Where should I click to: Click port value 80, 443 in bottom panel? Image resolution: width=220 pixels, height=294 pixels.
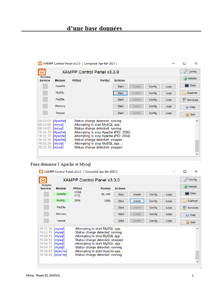point(106,194)
